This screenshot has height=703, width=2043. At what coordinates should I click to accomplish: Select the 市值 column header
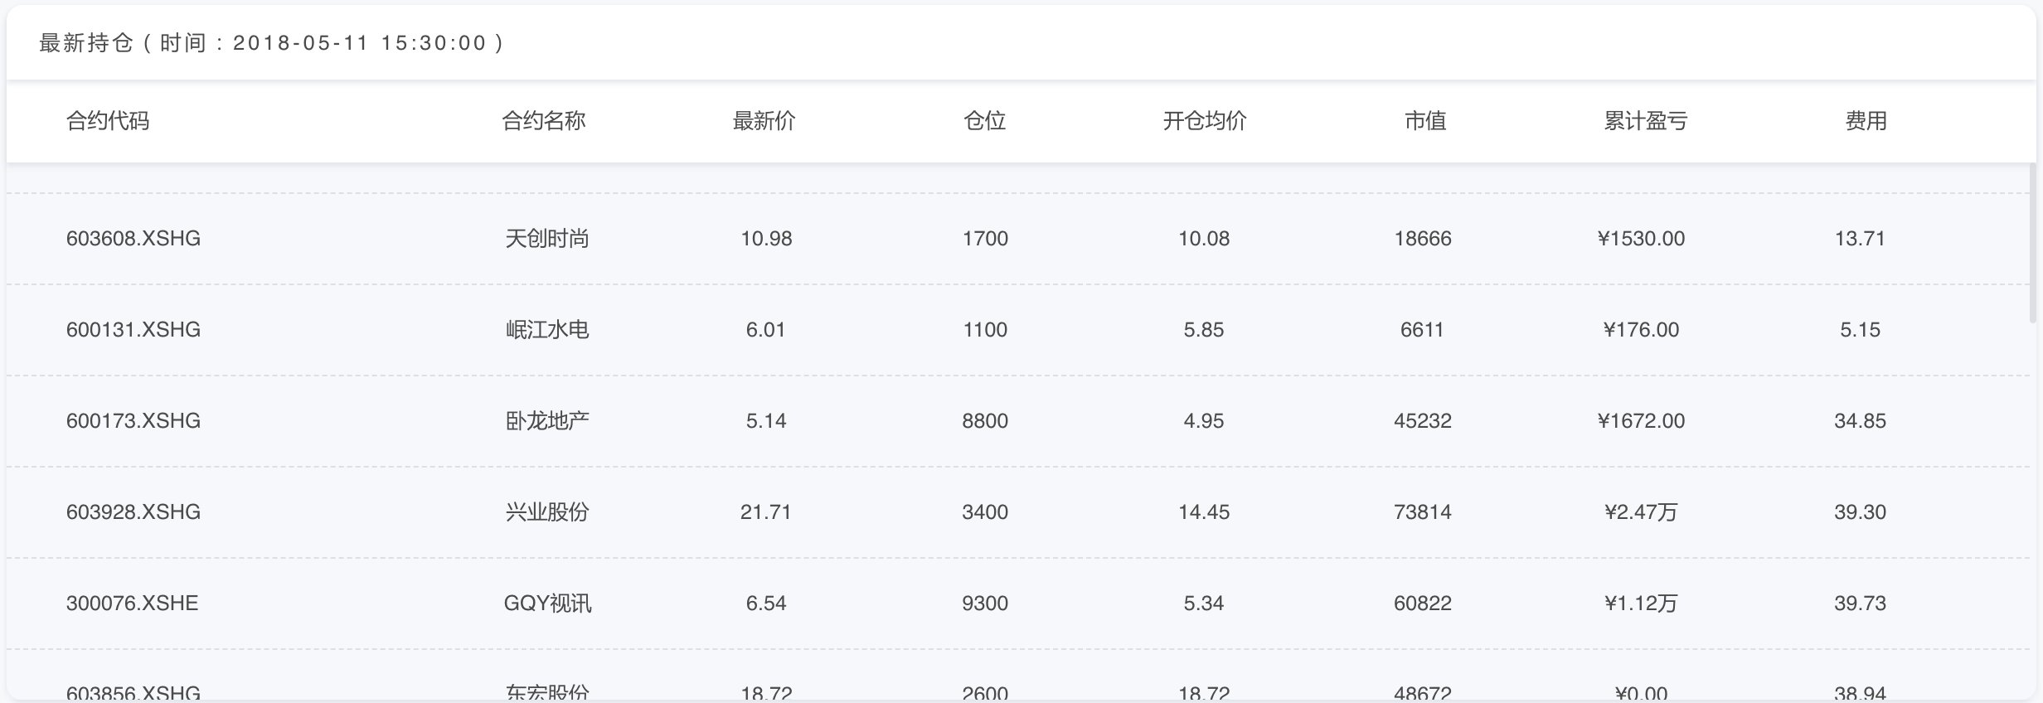tap(1424, 121)
